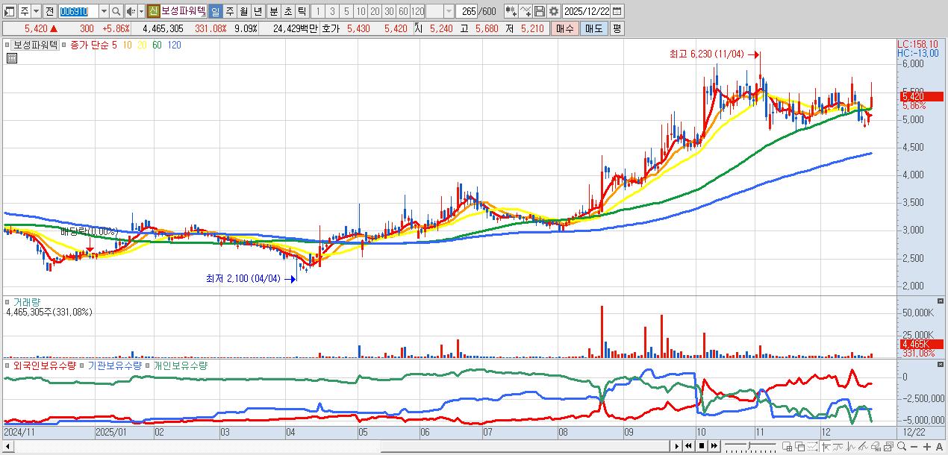Click the grid table icon under chart legend

10,57
